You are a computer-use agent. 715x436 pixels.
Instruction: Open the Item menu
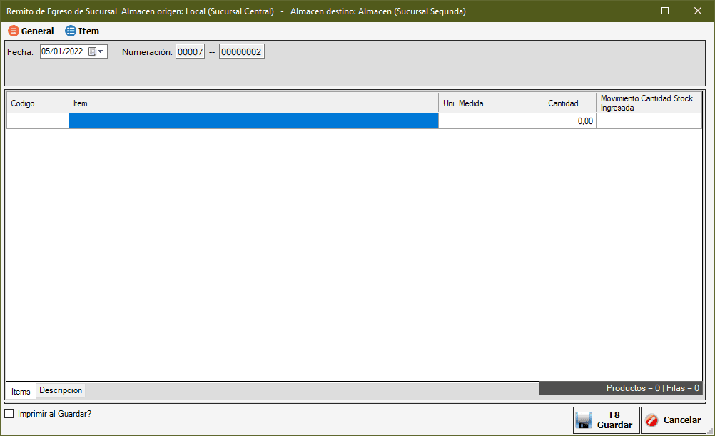pyautogui.click(x=82, y=31)
